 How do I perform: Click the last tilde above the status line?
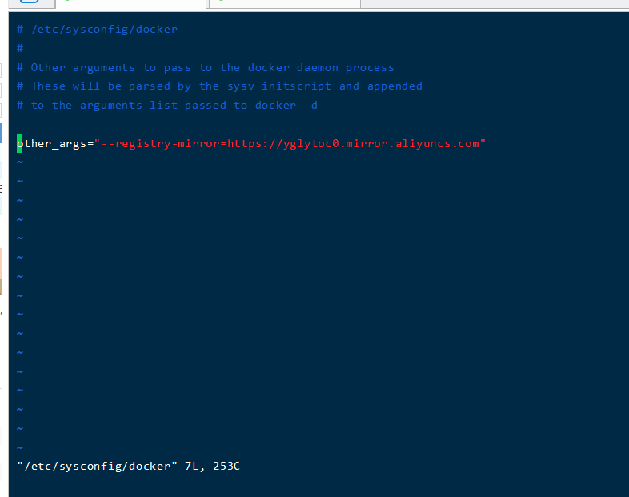click(20, 447)
